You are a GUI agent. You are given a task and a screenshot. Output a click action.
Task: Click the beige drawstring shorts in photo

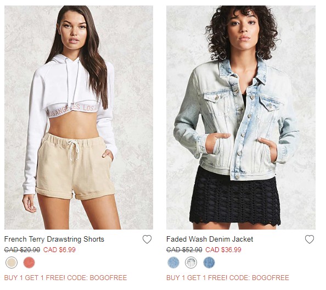point(75,166)
